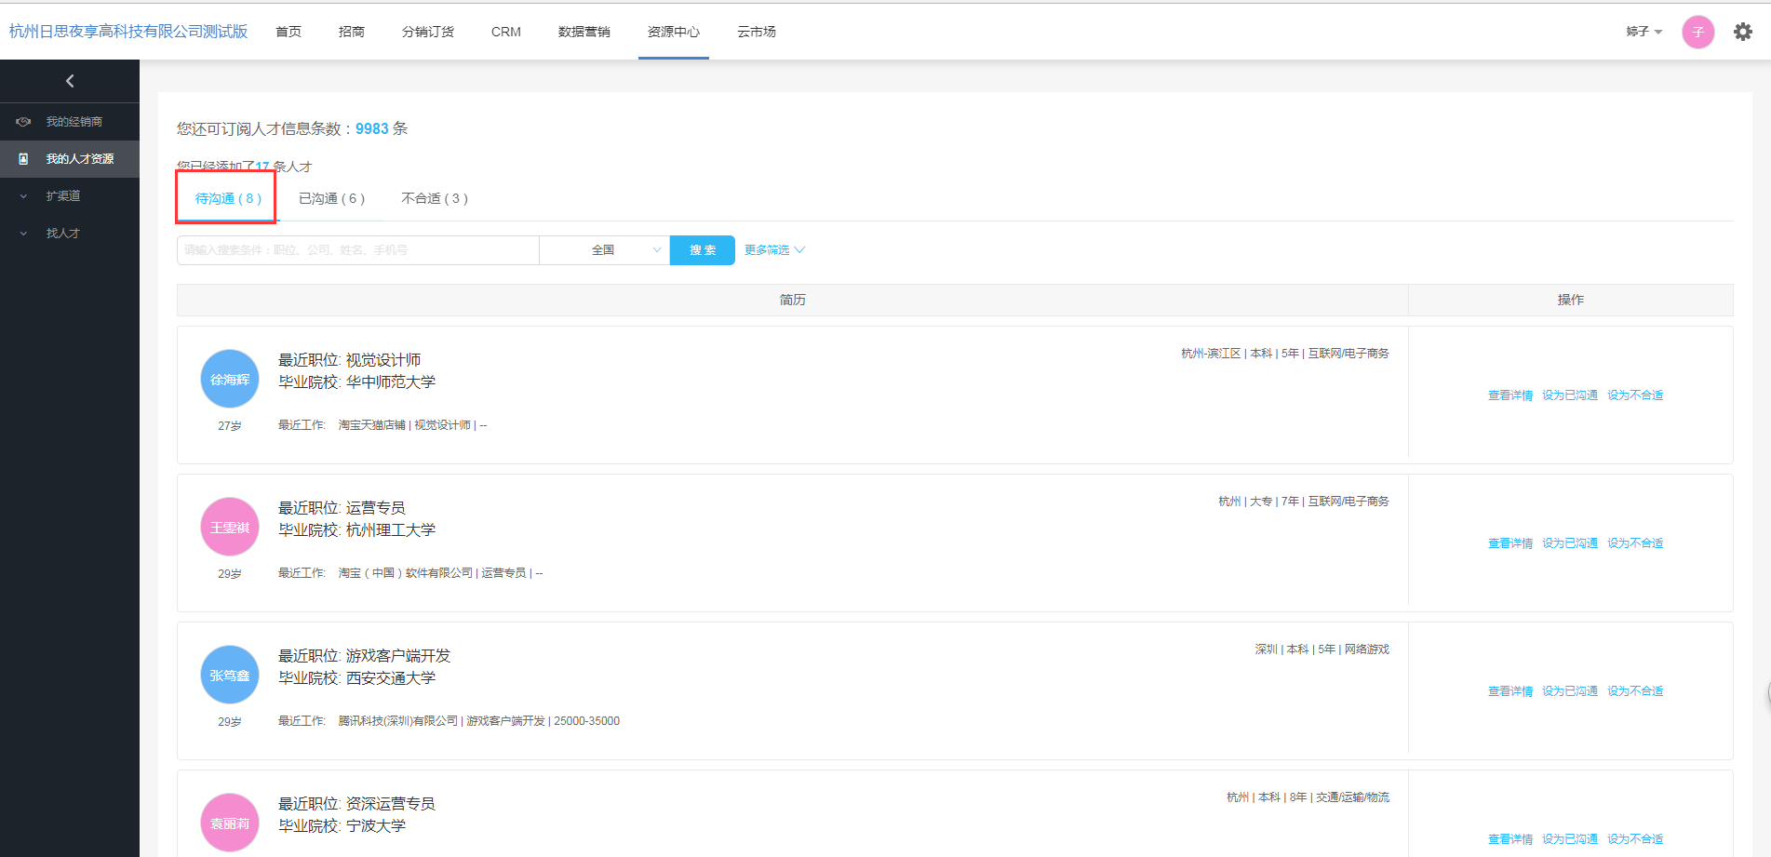The height and width of the screenshot is (857, 1771).
Task: Switch to the 不合适 tab
Action: [x=434, y=198]
